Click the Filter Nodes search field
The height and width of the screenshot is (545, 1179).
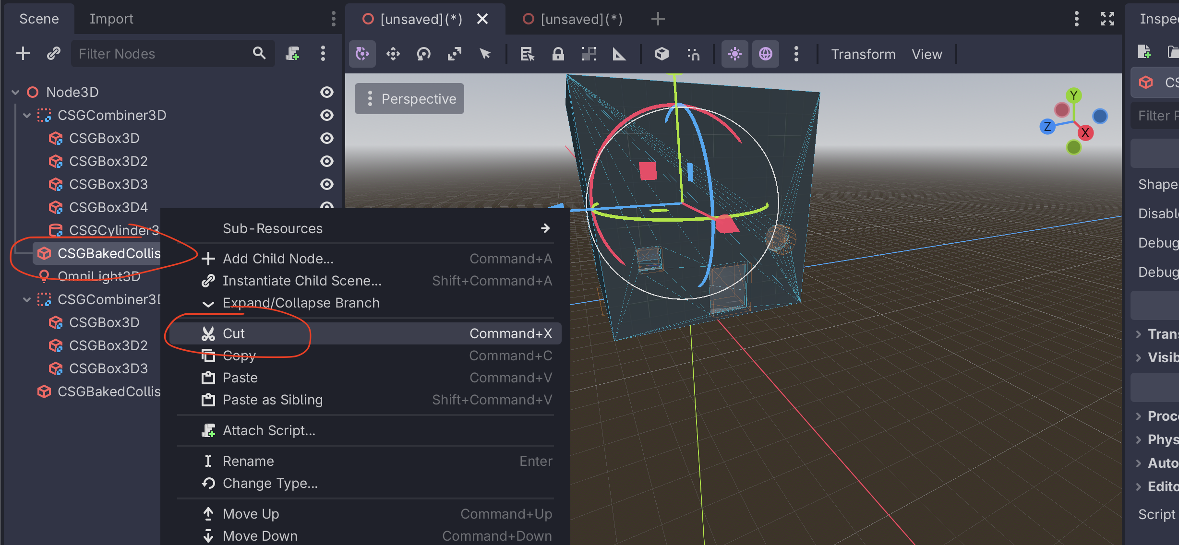(163, 53)
